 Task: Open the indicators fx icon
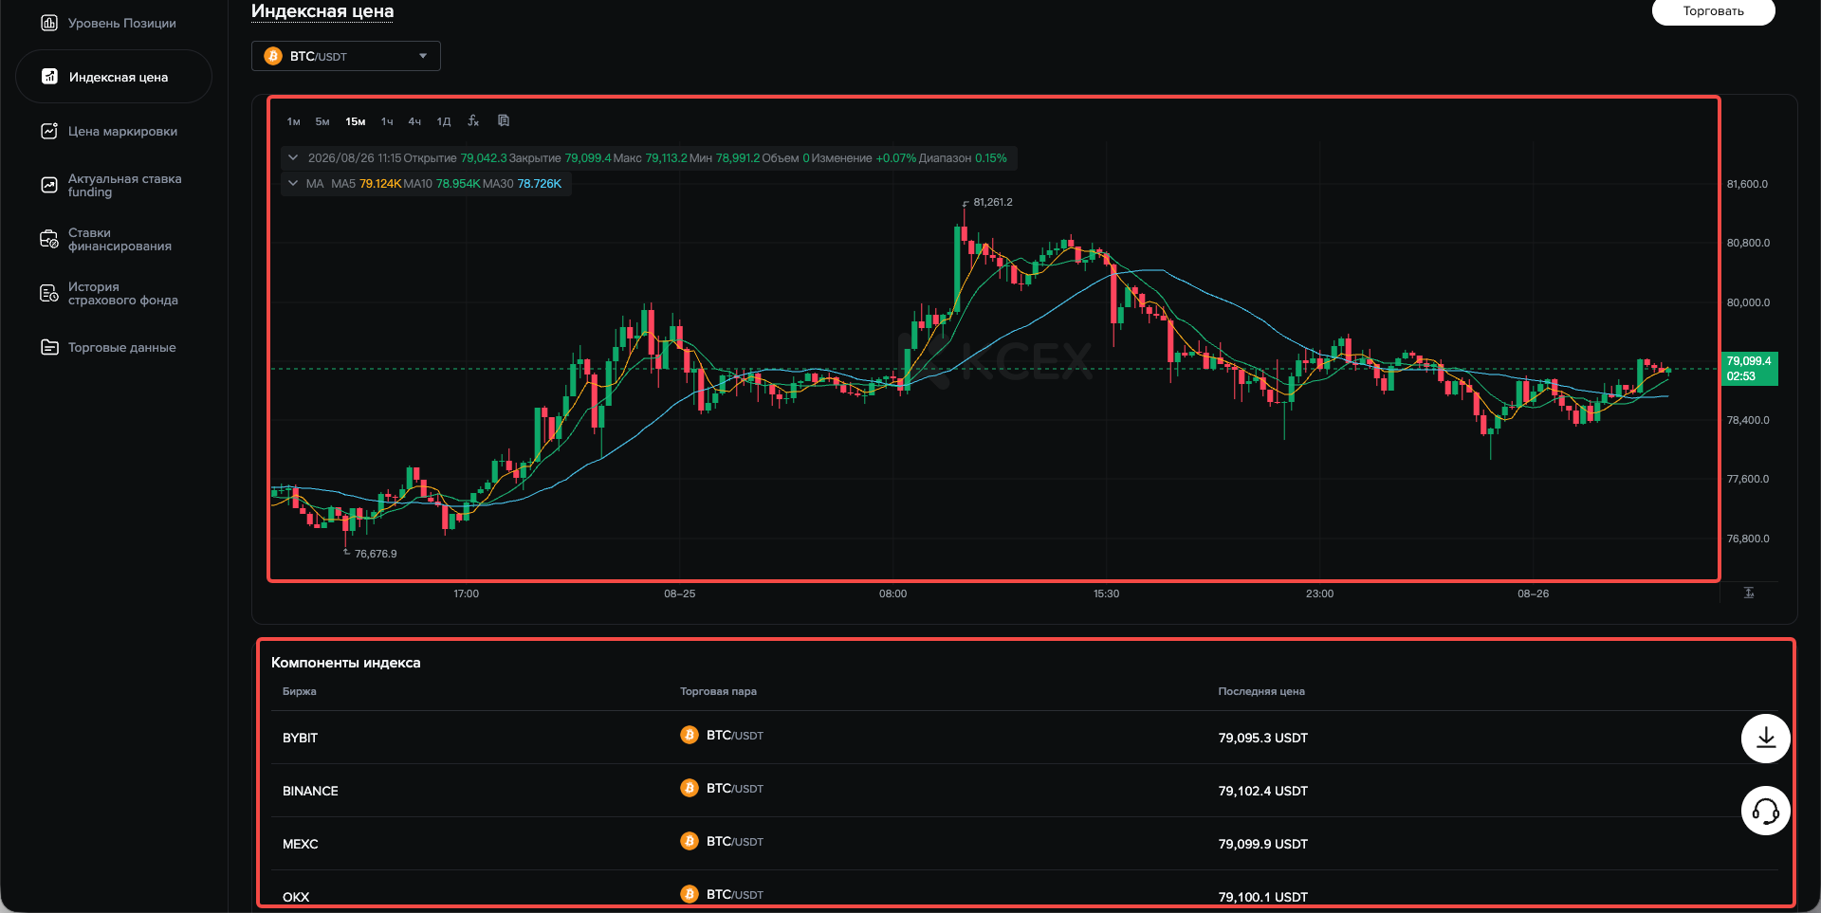(473, 121)
